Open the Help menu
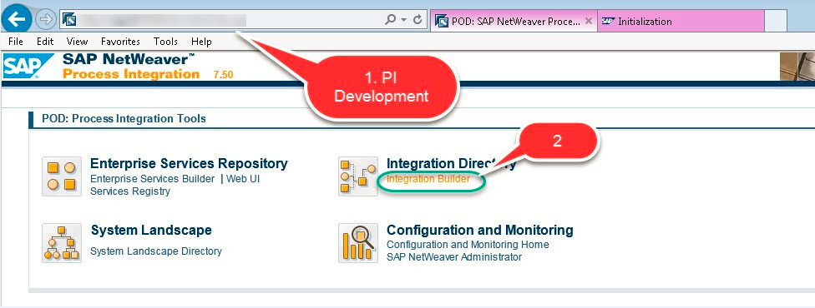This screenshot has height=308, width=815. pyautogui.click(x=201, y=42)
